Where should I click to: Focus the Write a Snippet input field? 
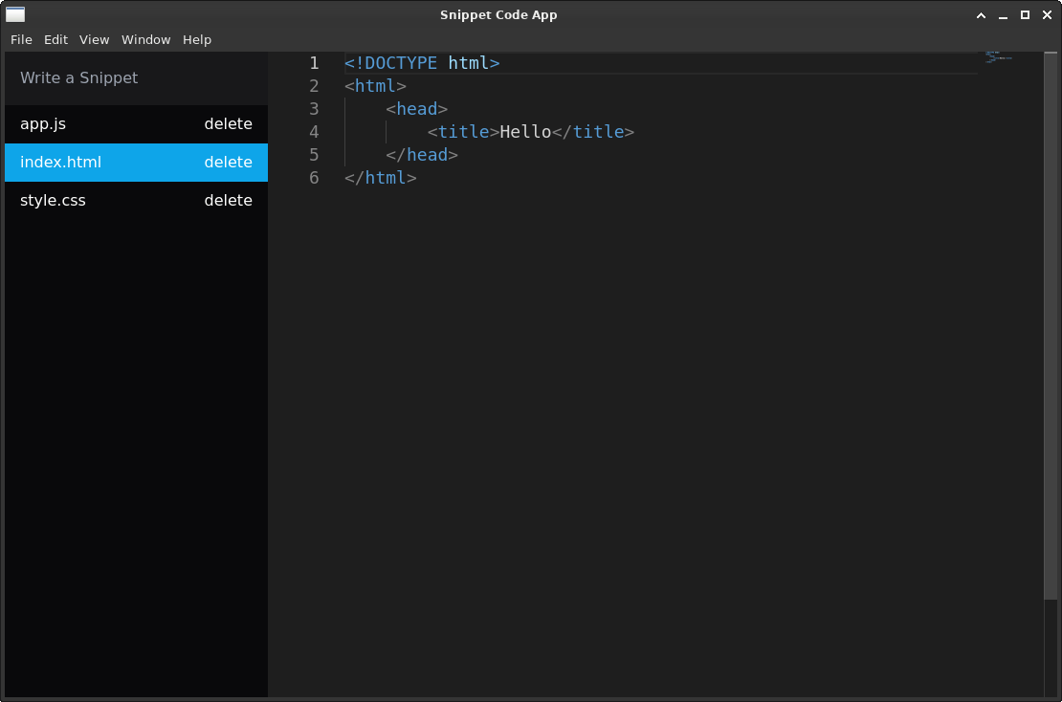tap(136, 78)
